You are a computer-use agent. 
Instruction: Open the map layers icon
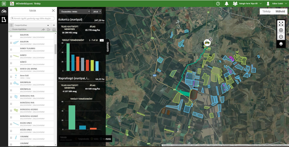coord(281,44)
